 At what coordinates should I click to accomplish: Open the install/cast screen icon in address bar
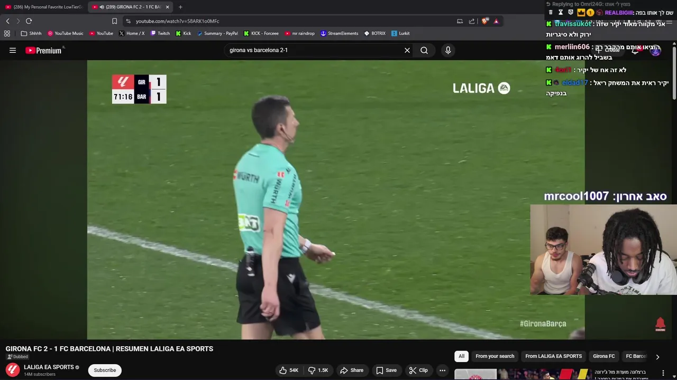click(x=460, y=21)
